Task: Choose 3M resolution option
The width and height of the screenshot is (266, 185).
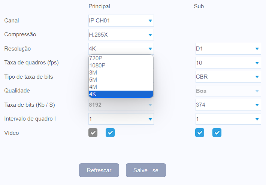Action: [x=121, y=73]
